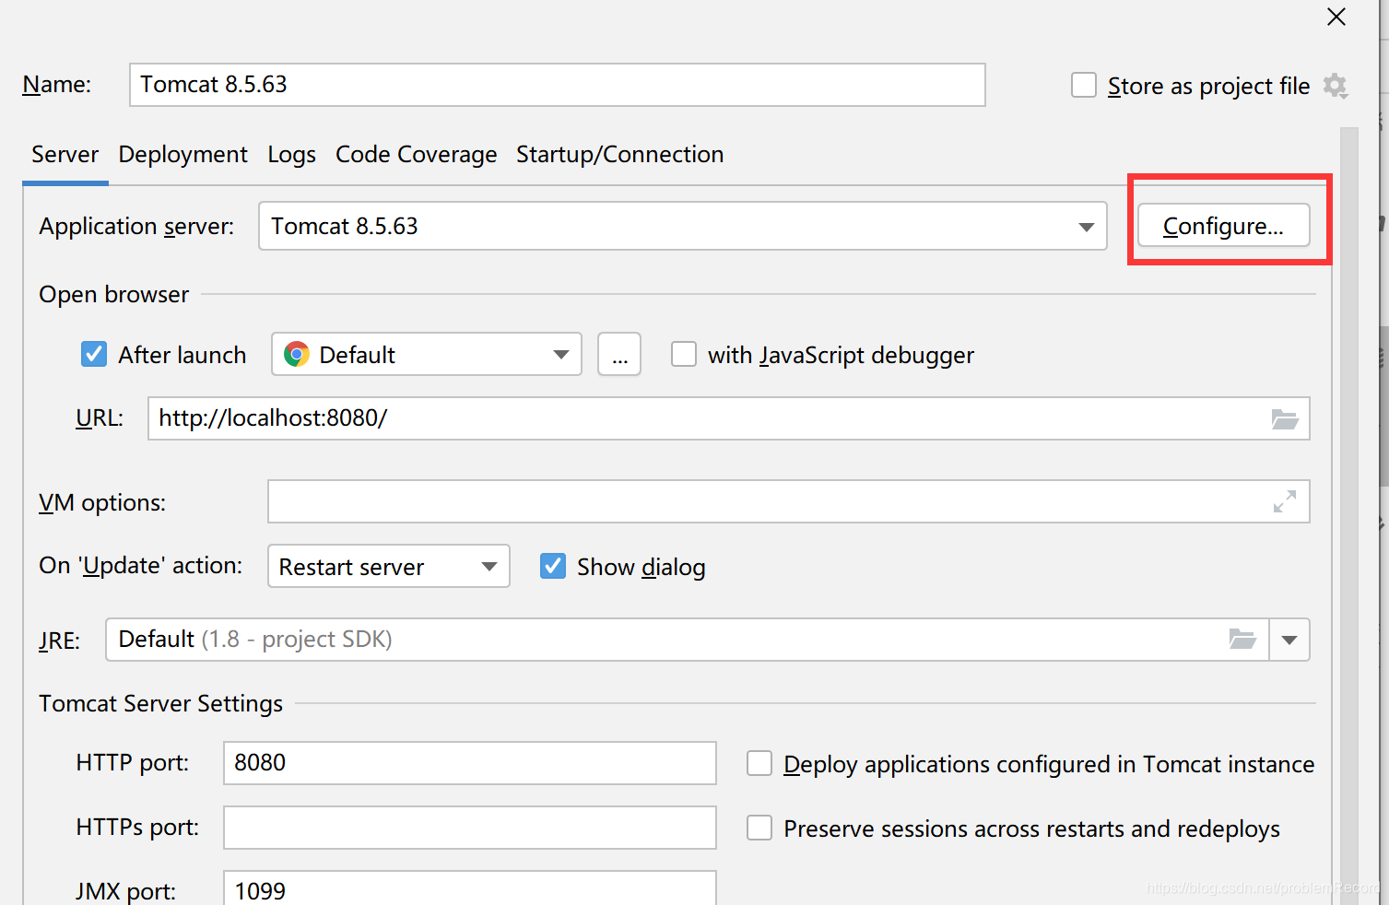This screenshot has height=905, width=1389.
Task: Open the Logs tab
Action: (291, 154)
